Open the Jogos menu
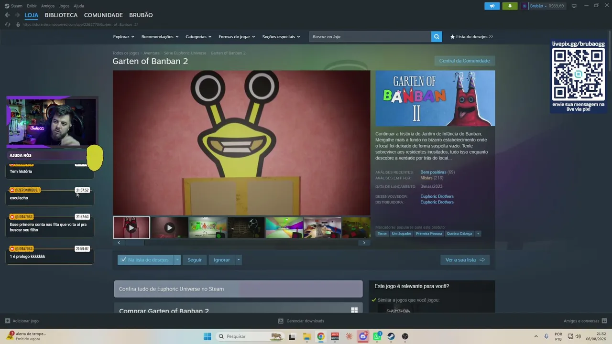Image resolution: width=612 pixels, height=344 pixels. tap(64, 6)
